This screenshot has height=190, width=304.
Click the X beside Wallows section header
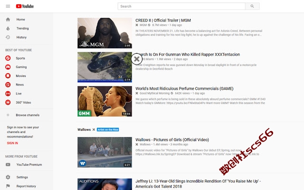coord(94,130)
